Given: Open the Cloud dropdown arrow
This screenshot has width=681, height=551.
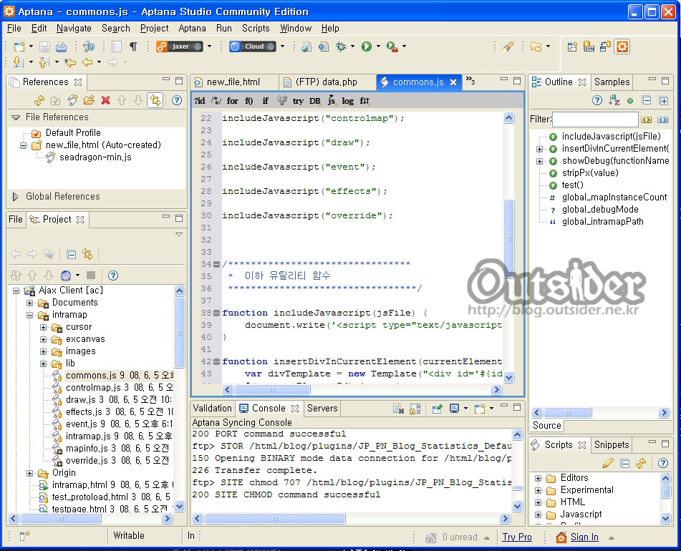Looking at the screenshot, I should [282, 47].
